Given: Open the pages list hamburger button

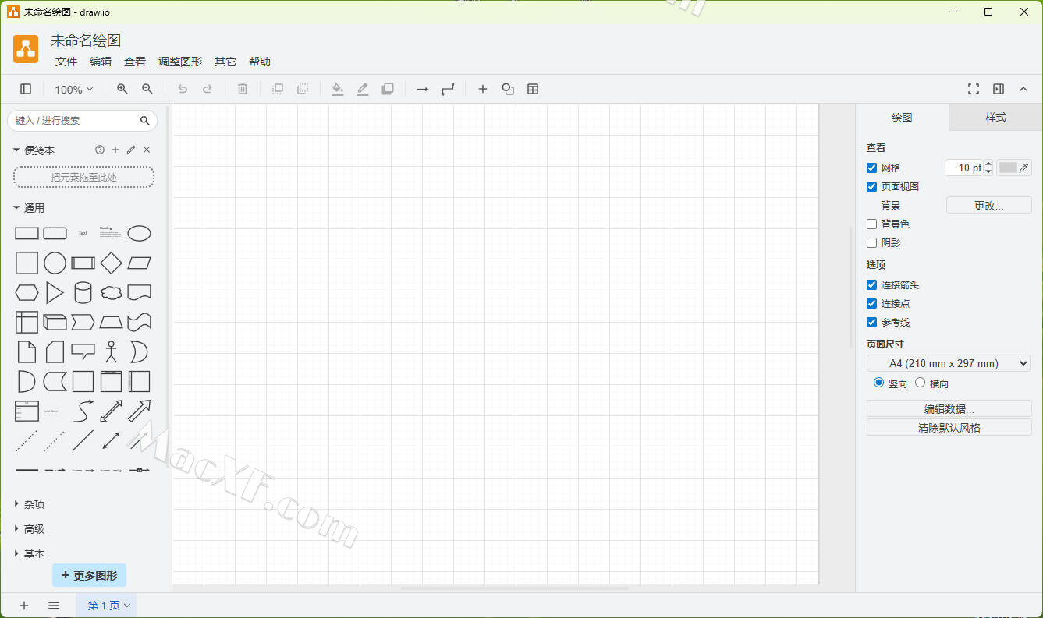Looking at the screenshot, I should (x=54, y=606).
